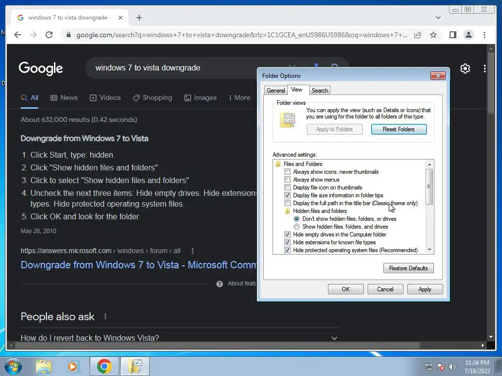The width and height of the screenshot is (502, 376).
Task: Open the More search filter menu
Action: point(239,98)
